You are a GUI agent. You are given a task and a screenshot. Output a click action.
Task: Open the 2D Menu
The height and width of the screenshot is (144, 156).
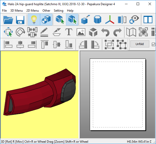pyautogui.click(x=33, y=11)
